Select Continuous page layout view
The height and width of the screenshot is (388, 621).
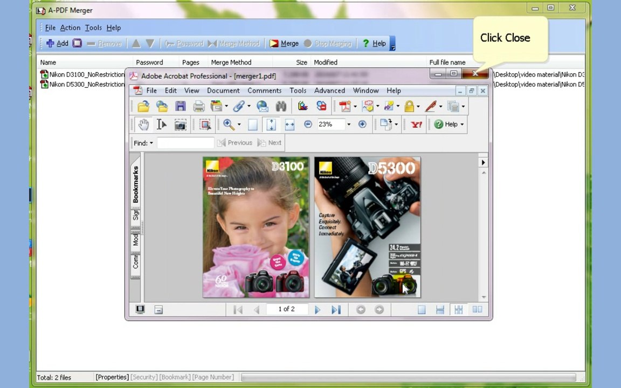(440, 310)
